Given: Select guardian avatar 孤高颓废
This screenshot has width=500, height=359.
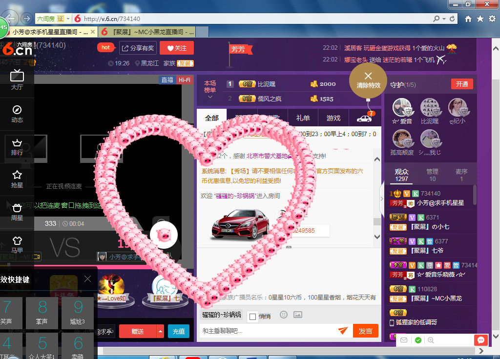Looking at the screenshot, I should [402, 139].
